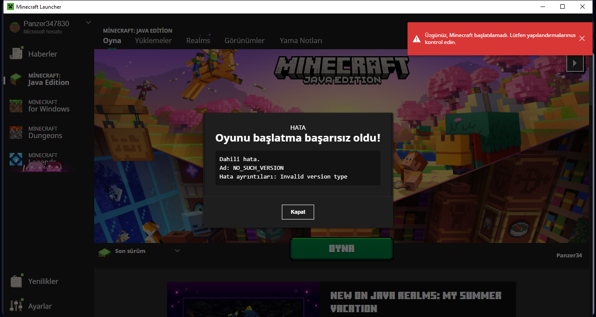
Task: Minimize the Minecraft Launcher window
Action: [x=542, y=7]
